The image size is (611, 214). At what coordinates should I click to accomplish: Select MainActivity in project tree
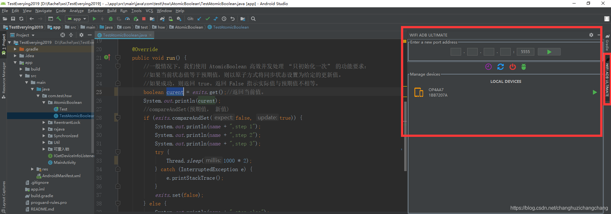tap(65, 163)
